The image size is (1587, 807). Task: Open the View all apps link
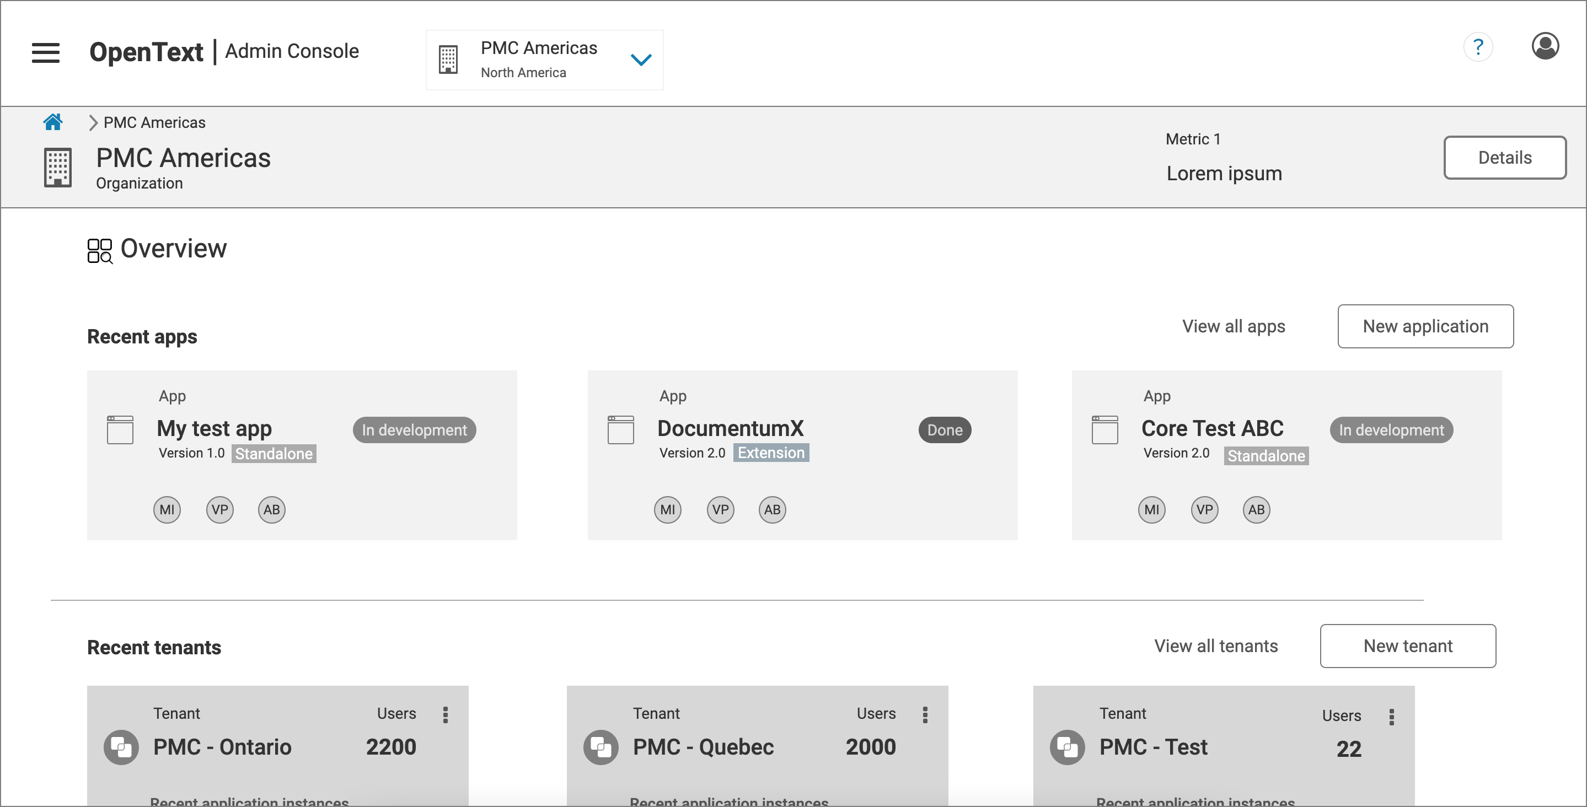point(1234,326)
